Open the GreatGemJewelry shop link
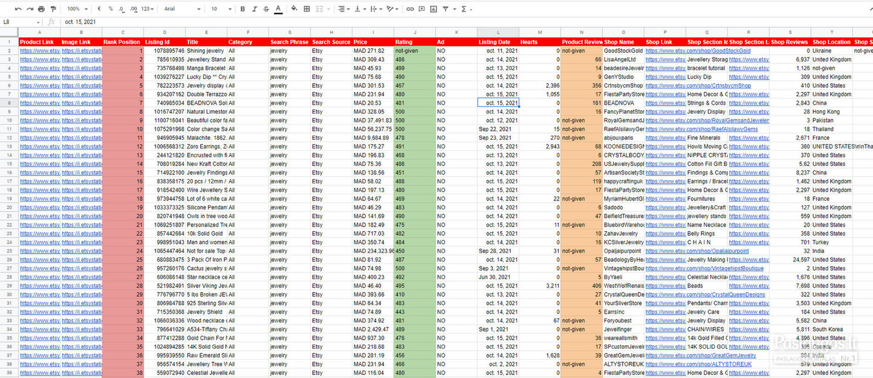 click(701, 356)
